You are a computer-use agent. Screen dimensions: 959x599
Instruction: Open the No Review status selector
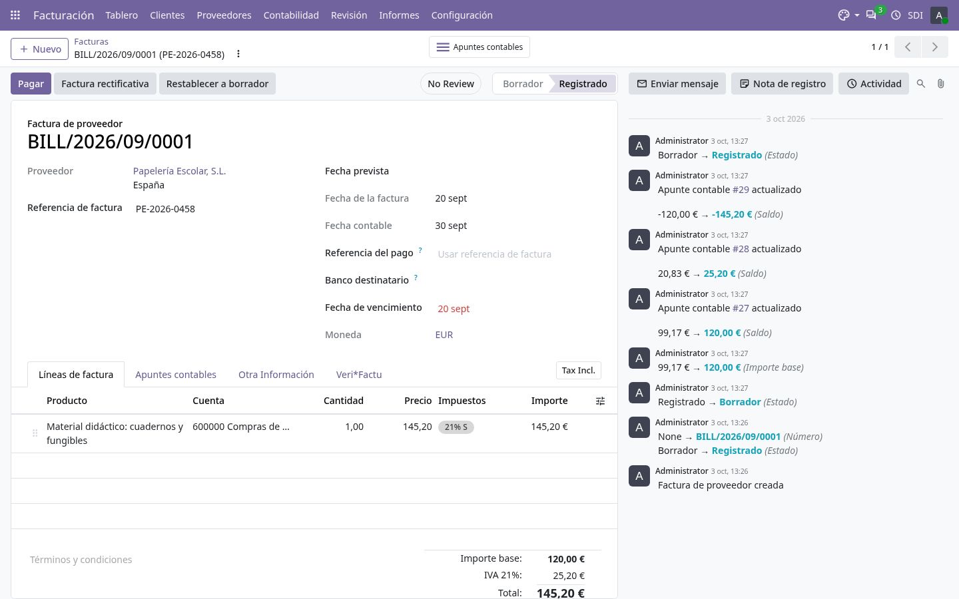[451, 84]
